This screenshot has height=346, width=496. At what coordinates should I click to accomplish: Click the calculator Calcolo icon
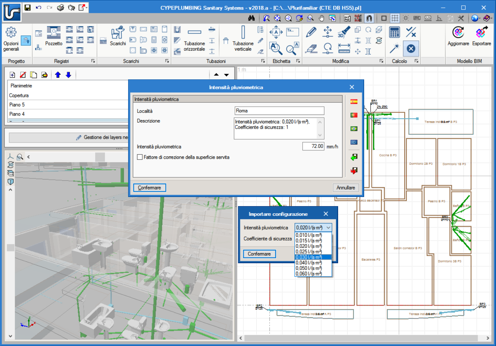(395, 32)
